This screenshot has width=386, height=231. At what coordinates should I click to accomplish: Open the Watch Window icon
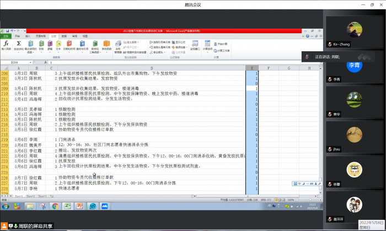coord(195,46)
